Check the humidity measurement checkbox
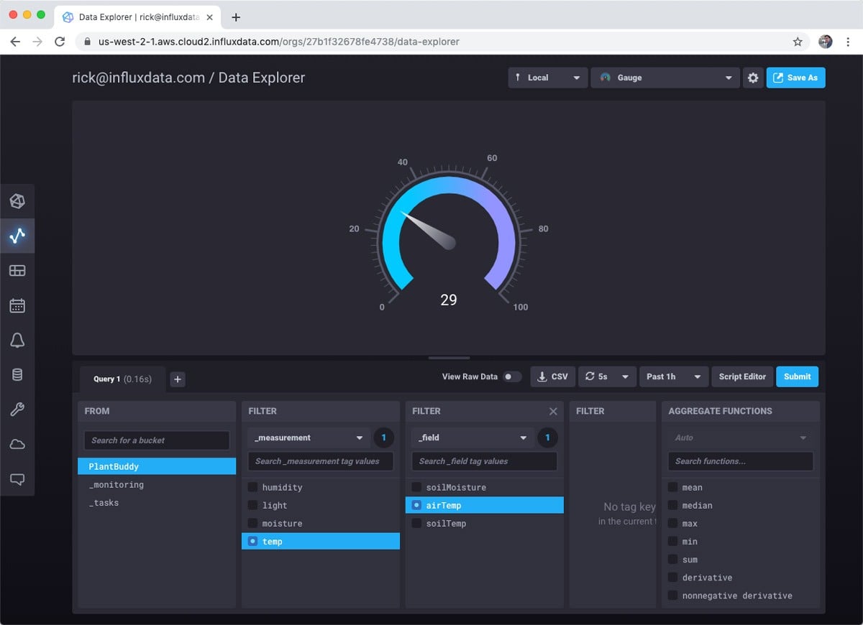This screenshot has height=625, width=863. (x=253, y=487)
